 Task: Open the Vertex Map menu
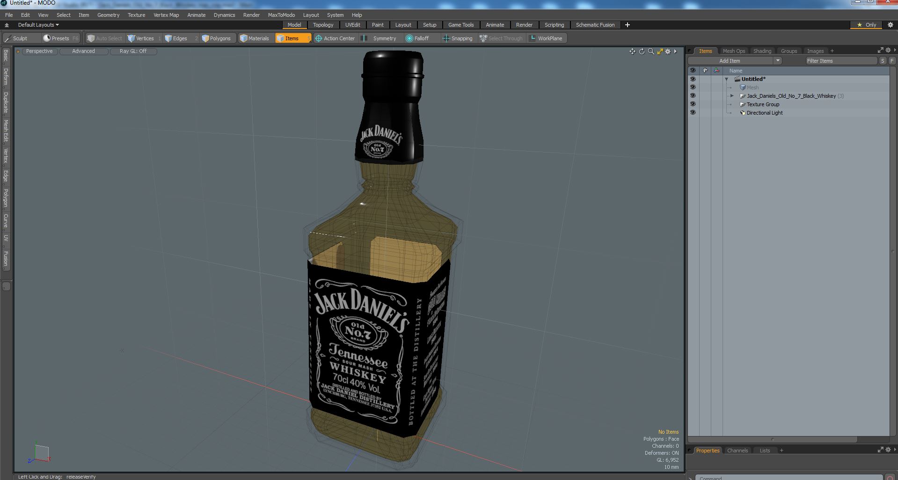(x=166, y=15)
